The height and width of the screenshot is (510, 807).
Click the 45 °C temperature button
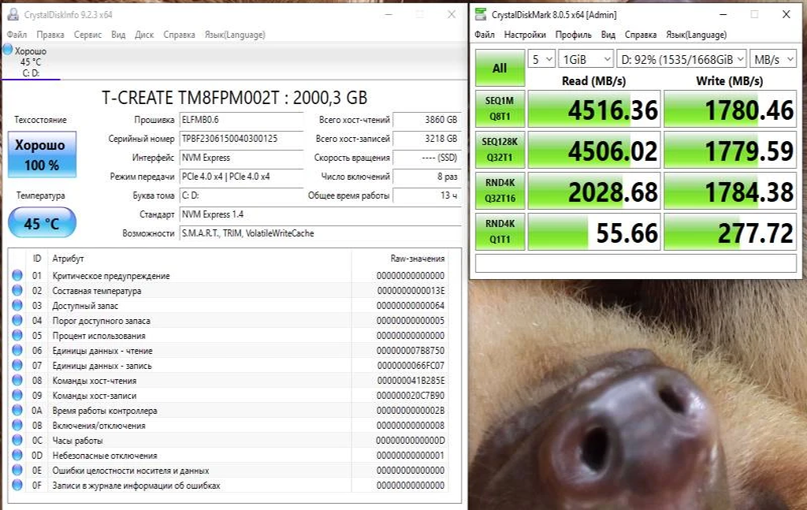pos(43,223)
